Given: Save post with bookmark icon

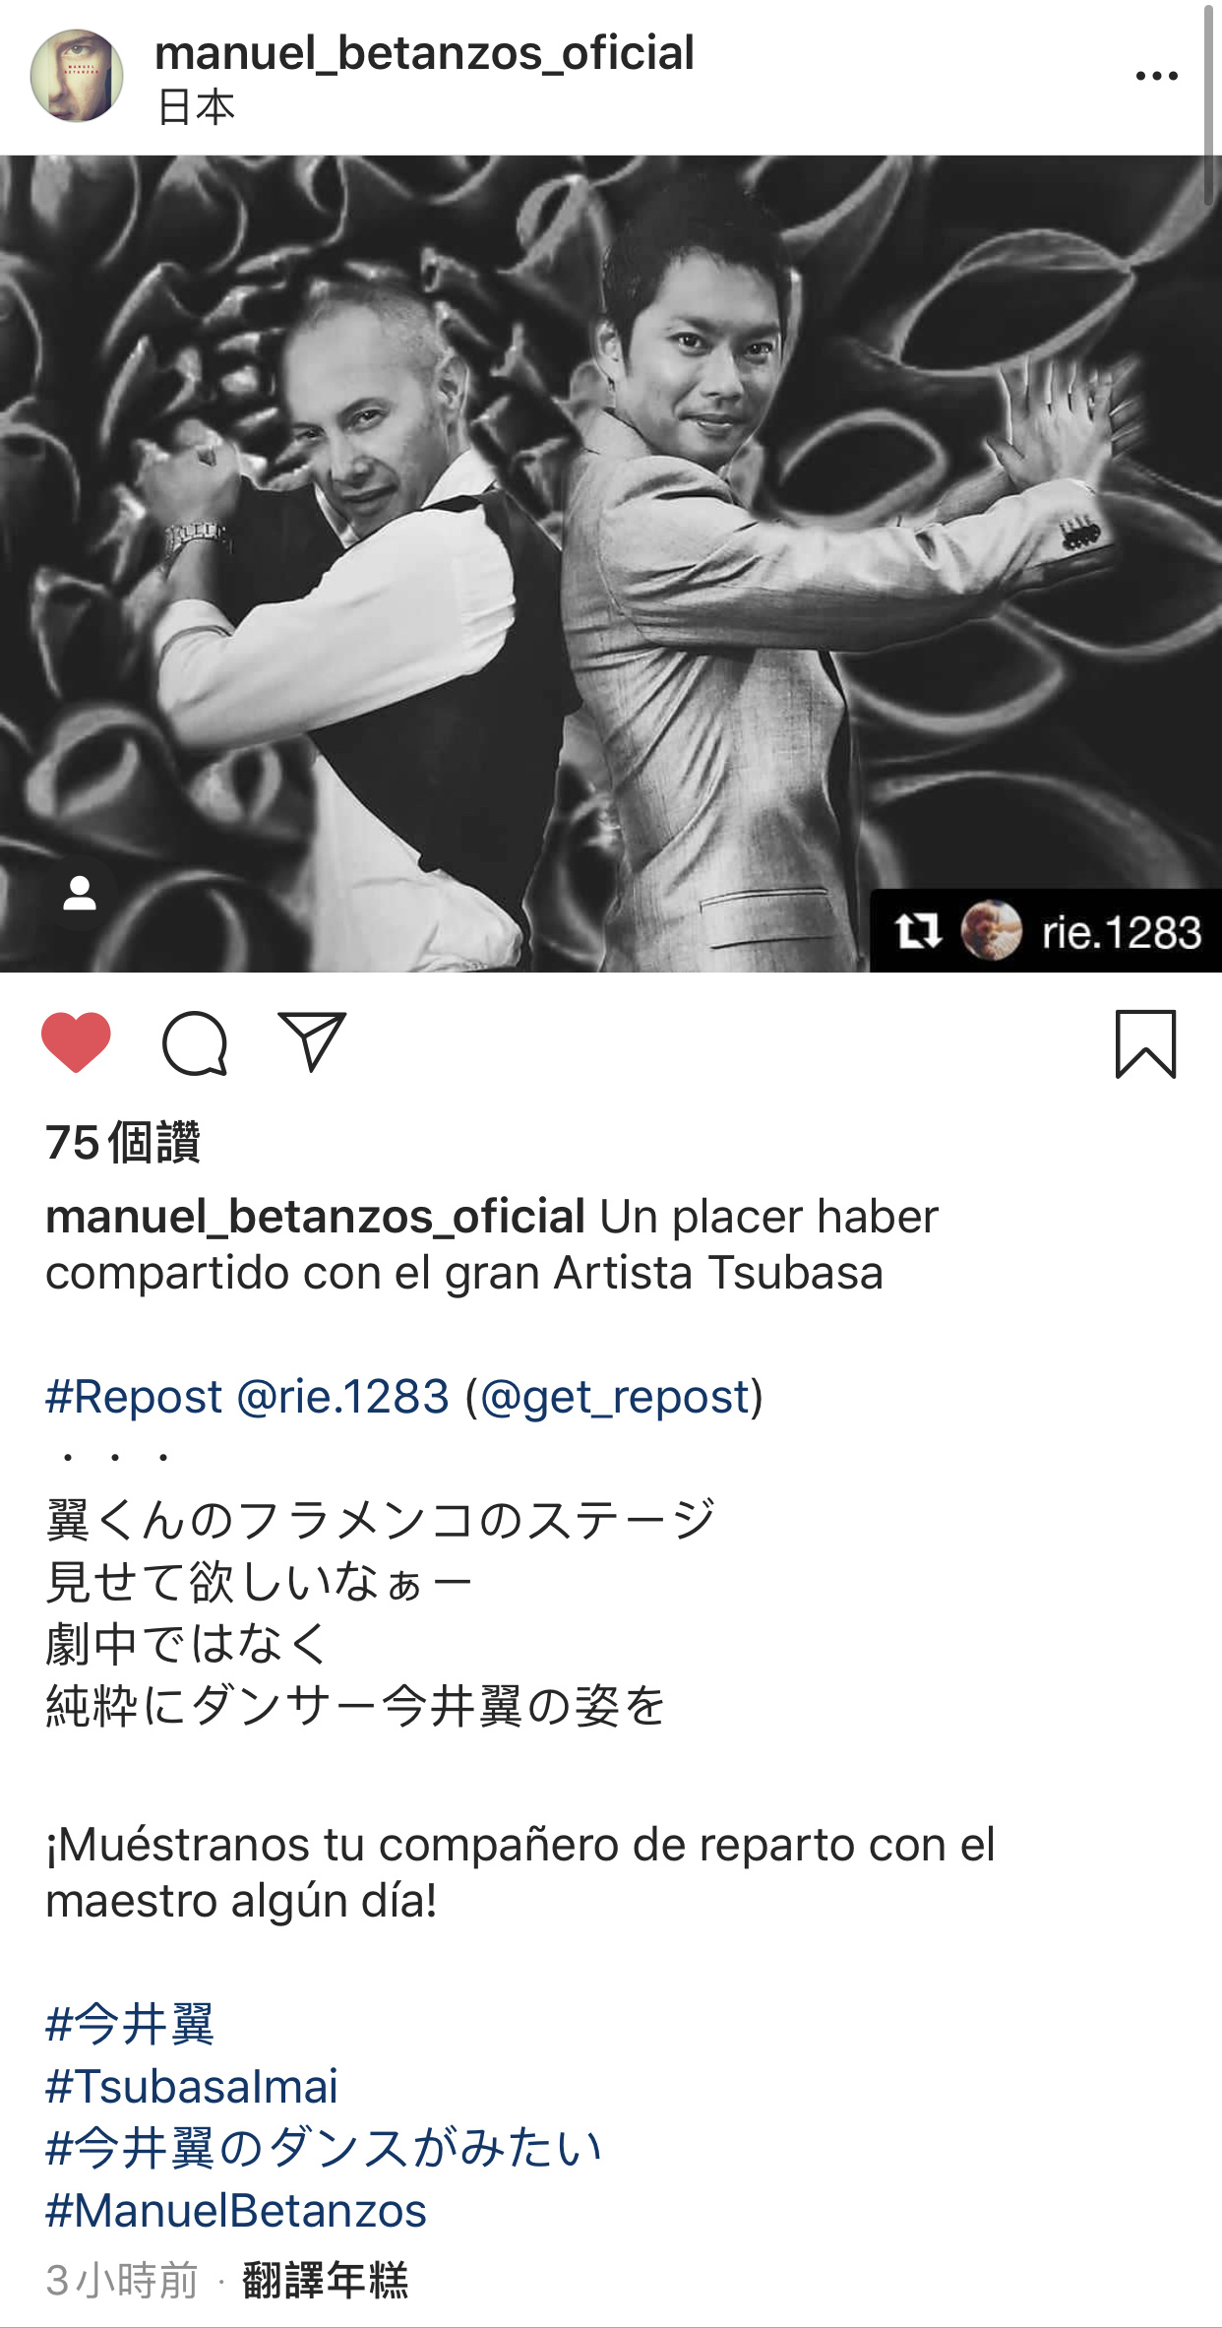Looking at the screenshot, I should click(1145, 1043).
